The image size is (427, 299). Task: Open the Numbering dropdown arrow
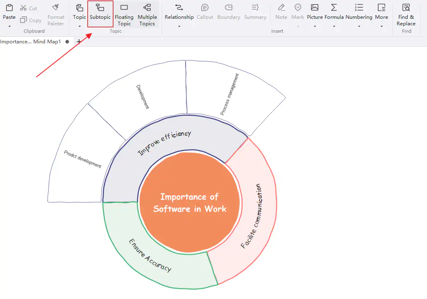pyautogui.click(x=359, y=26)
